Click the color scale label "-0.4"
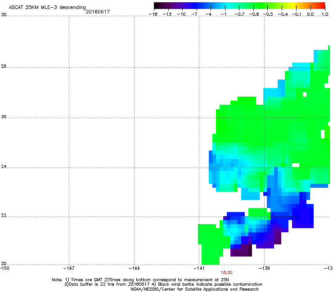Image resolution: width=333 pixels, height=292 pixels. point(283,14)
